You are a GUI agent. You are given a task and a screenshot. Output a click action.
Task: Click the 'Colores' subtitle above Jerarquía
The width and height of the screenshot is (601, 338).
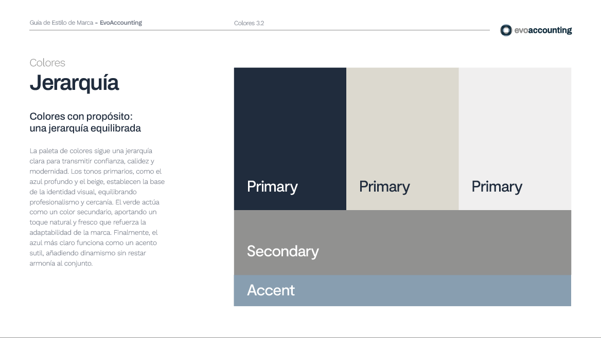[x=47, y=63]
